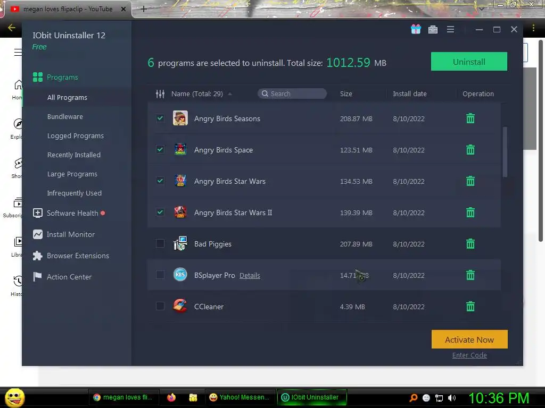The width and height of the screenshot is (545, 408).
Task: Open the toolbox briefcase icon
Action: 433,30
